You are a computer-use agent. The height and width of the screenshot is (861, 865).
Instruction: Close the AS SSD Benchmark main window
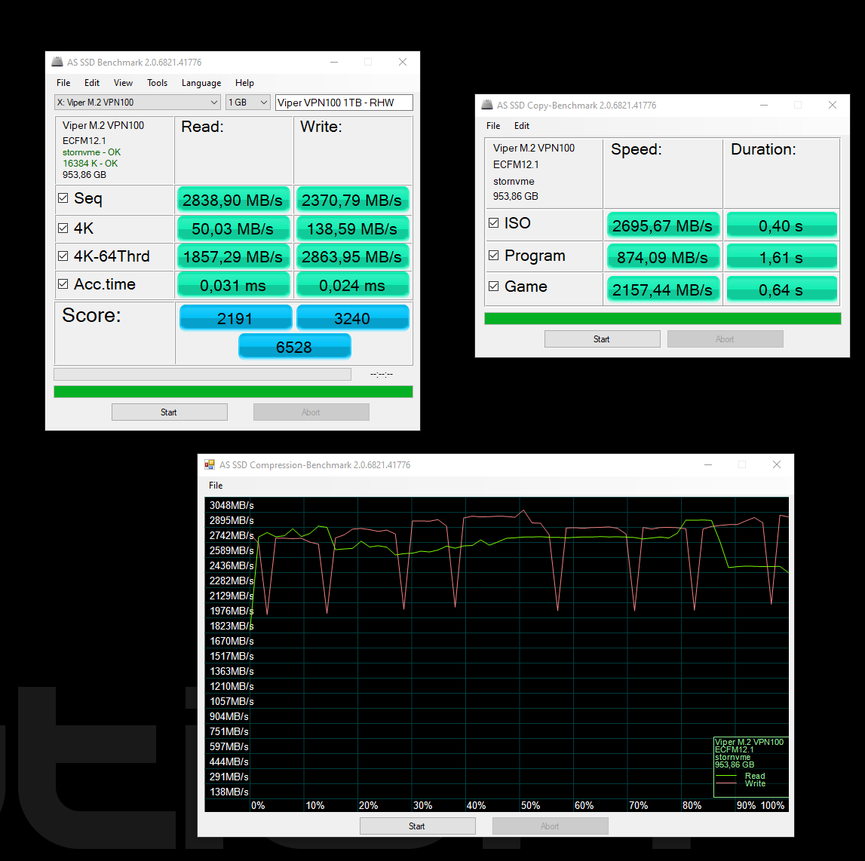[403, 62]
